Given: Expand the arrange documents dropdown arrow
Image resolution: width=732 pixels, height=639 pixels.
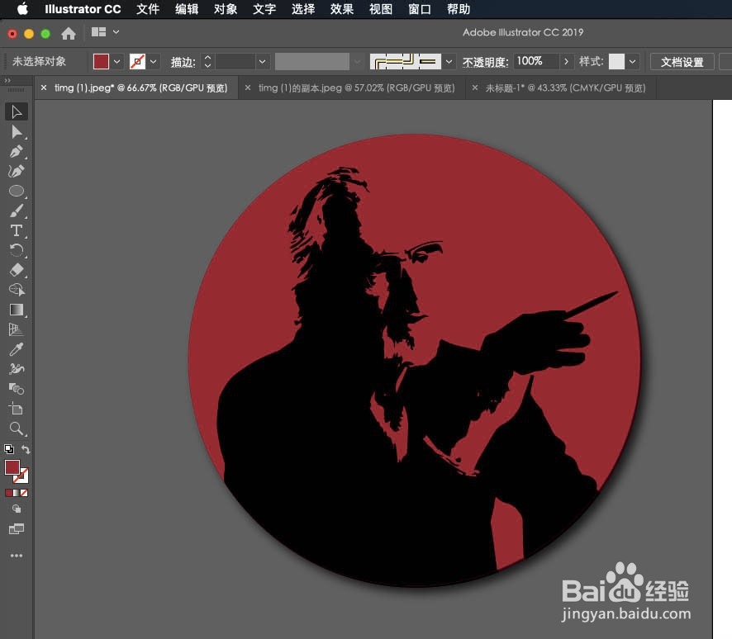Looking at the screenshot, I should coord(116,32).
